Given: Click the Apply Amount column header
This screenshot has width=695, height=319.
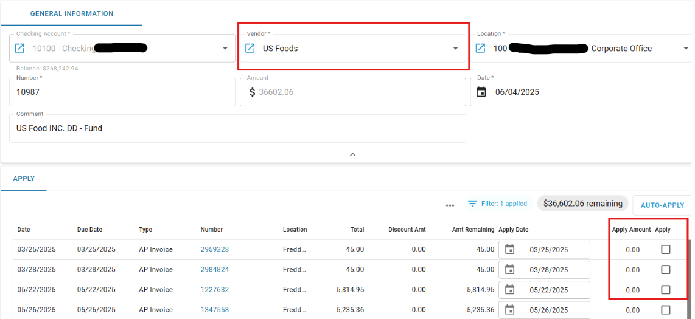Looking at the screenshot, I should coord(632,230).
